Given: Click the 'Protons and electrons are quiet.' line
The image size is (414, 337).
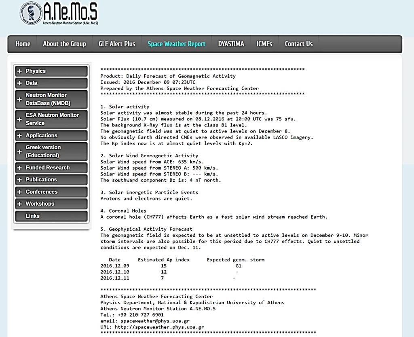Looking at the screenshot, I should click(146, 198).
